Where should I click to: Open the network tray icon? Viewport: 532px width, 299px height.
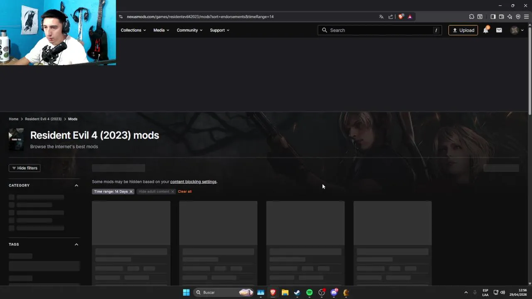coord(496,292)
